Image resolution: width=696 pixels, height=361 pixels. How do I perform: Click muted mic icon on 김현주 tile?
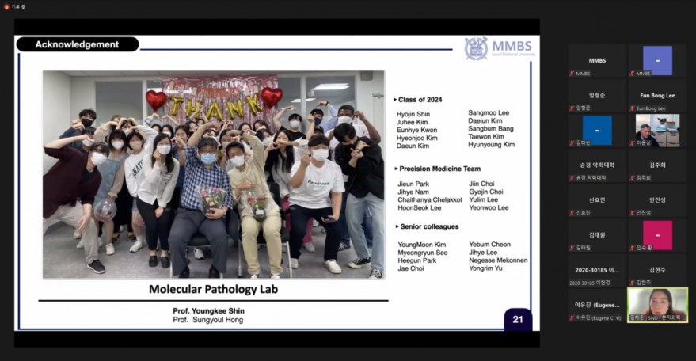(632, 283)
